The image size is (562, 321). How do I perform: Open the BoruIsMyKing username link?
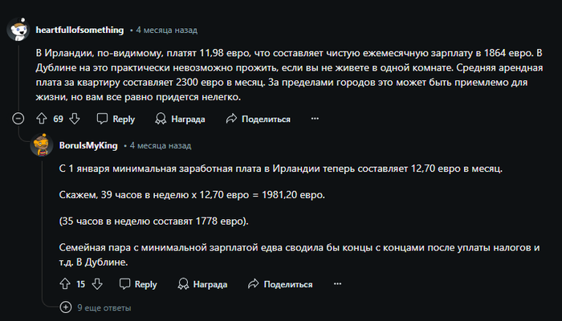point(88,145)
